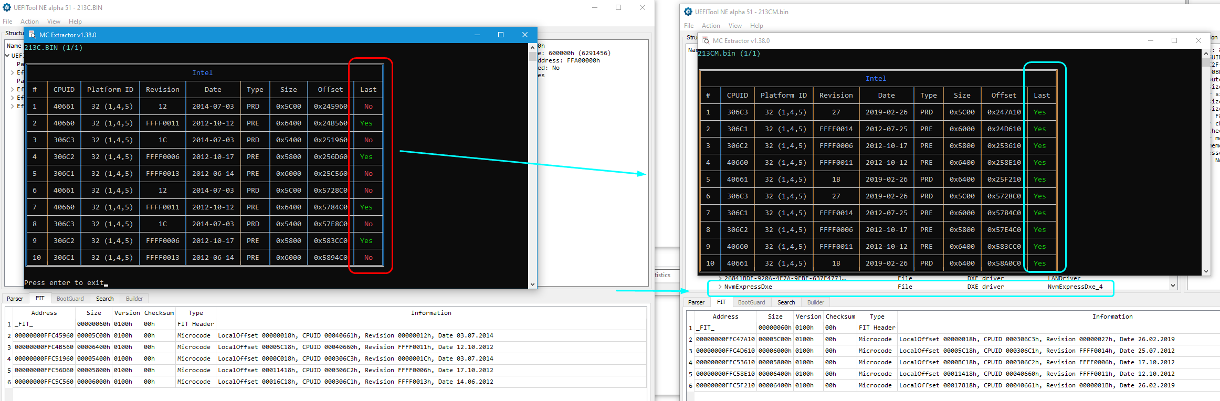This screenshot has width=1220, height=401.
Task: Click Checksum column header in right FIT table
Action: pos(840,316)
